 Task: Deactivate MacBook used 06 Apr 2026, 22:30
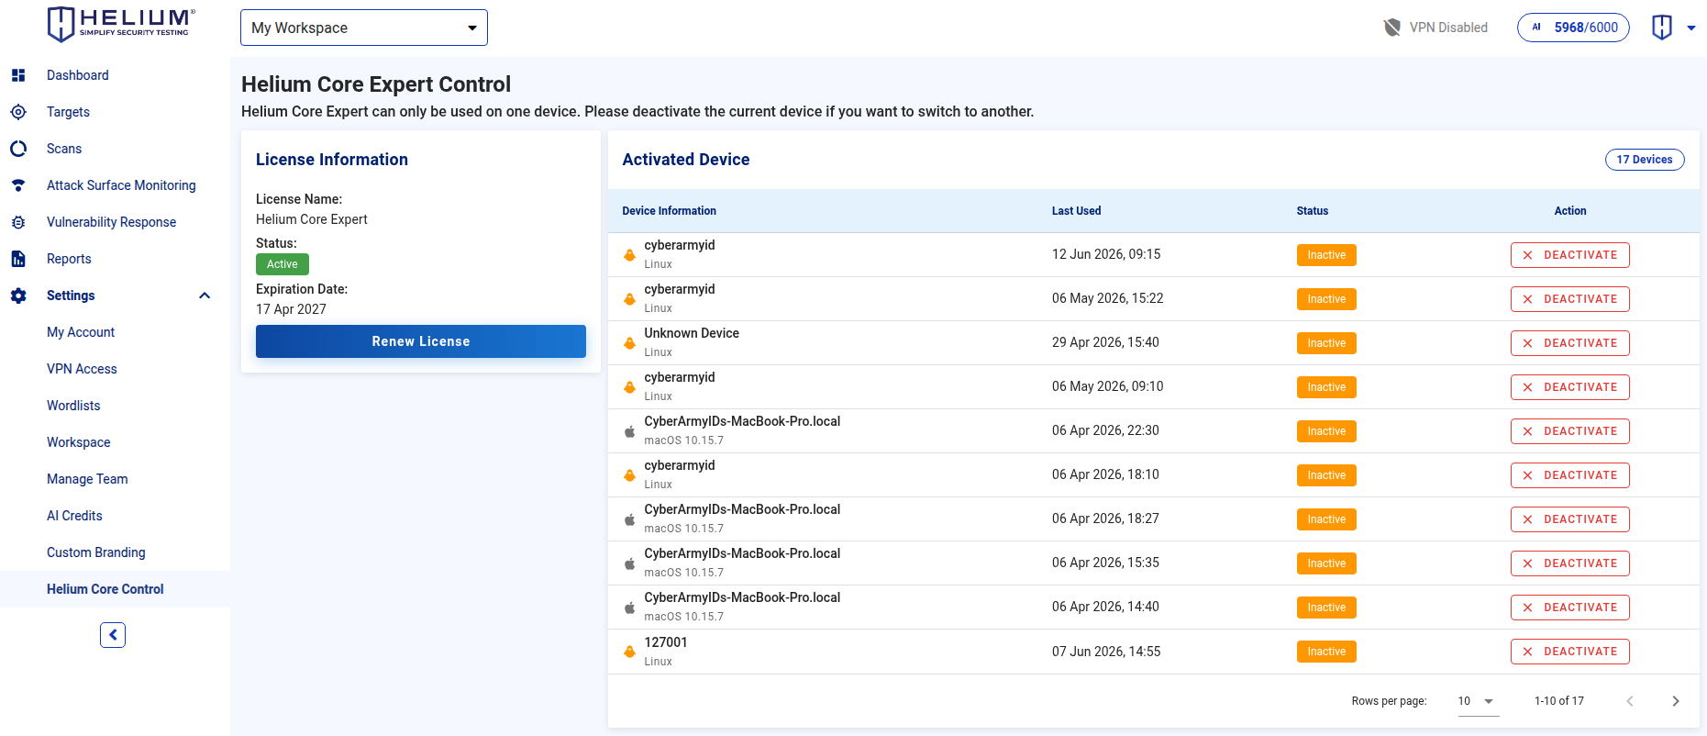coord(1570,431)
